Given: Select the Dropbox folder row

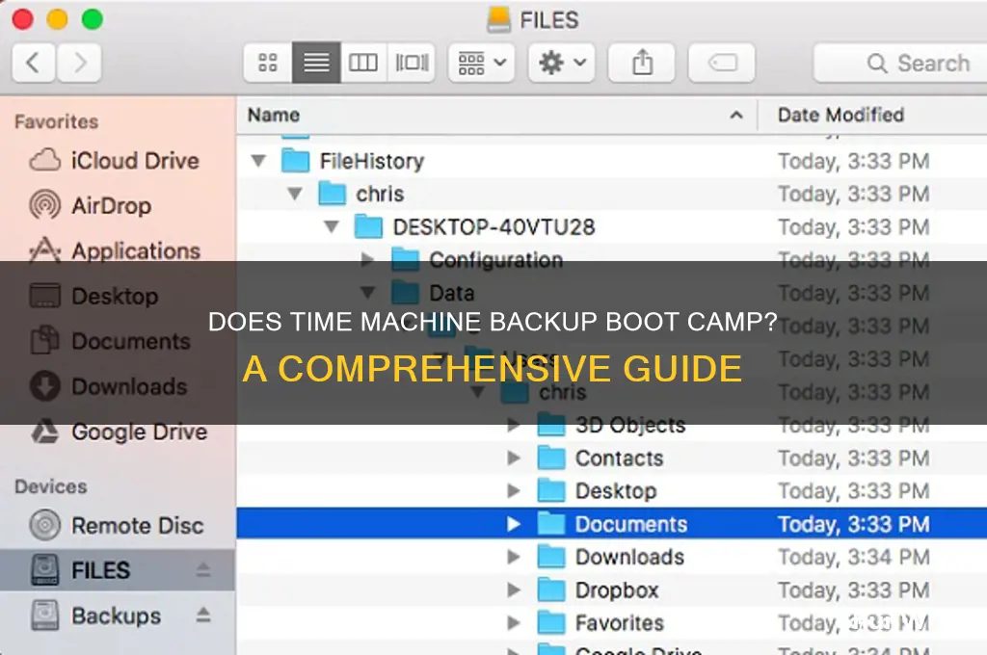Looking at the screenshot, I should 612,590.
